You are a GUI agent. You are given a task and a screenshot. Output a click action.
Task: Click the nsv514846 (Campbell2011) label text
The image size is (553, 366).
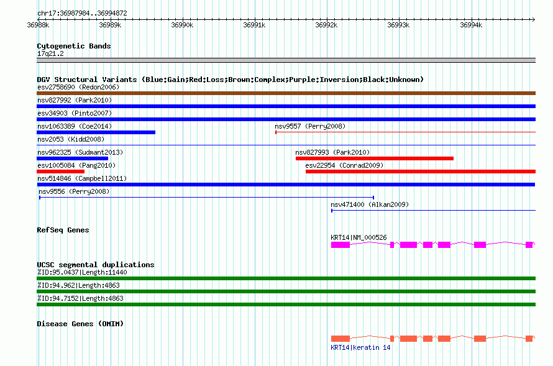click(x=82, y=178)
